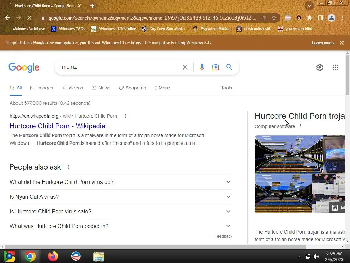The width and height of the screenshot is (350, 263).
Task: Open the Learn more link
Action: coord(323,43)
